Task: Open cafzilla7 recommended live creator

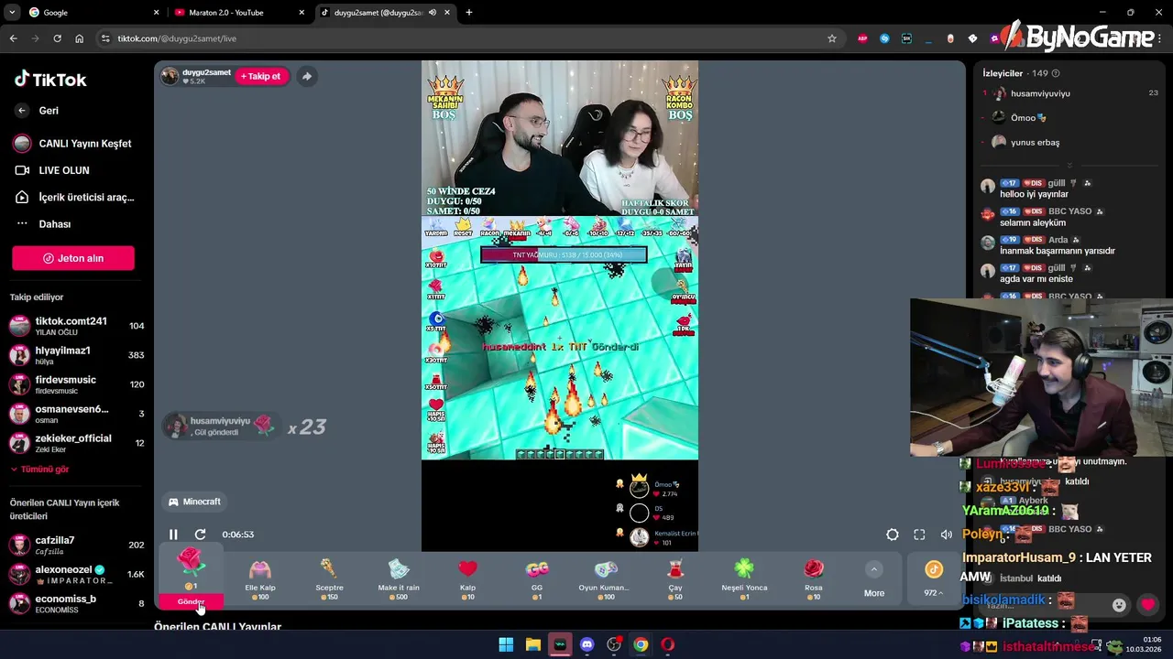Action: [x=77, y=546]
